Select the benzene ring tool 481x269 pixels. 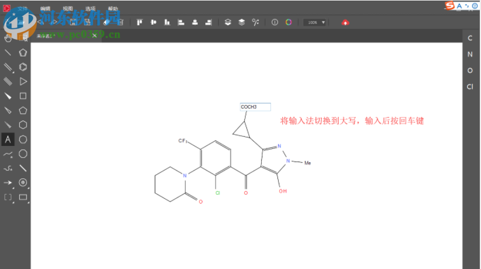coord(23,67)
